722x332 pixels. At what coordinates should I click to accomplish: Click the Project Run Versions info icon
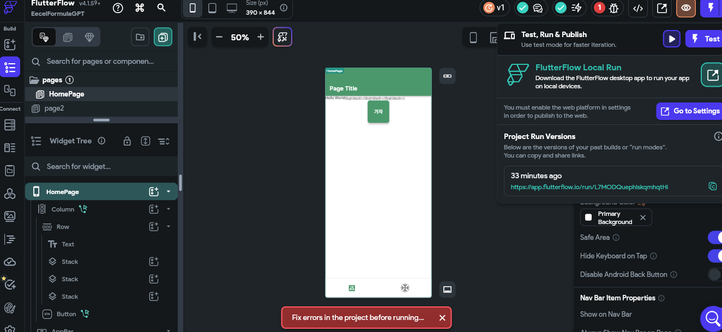tap(718, 136)
